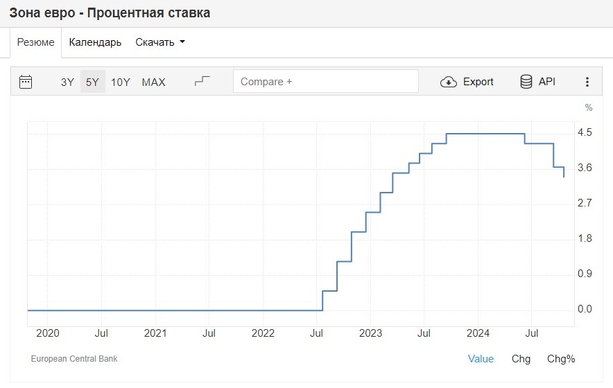The image size is (613, 388).
Task: Click the caret arrow next to Скачать
Action: [182, 42]
